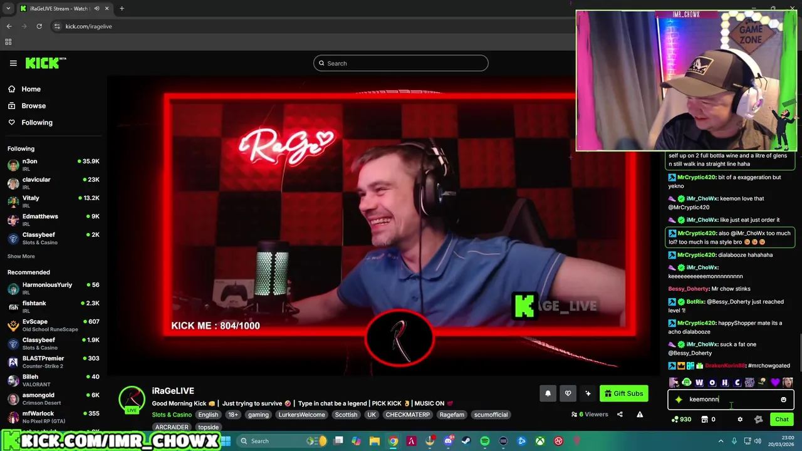Open Billeh recommended channel

(53, 380)
